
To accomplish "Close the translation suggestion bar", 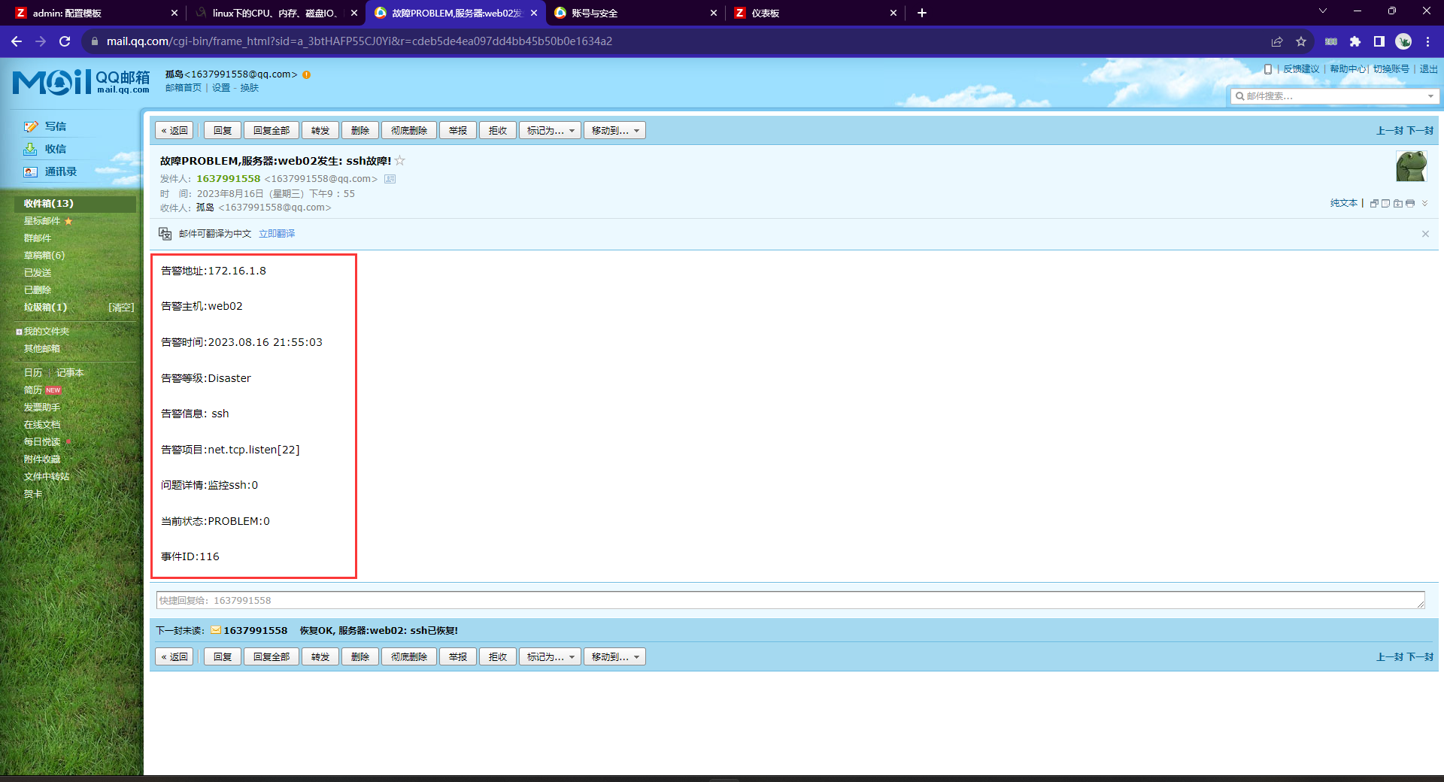I will [x=1425, y=234].
